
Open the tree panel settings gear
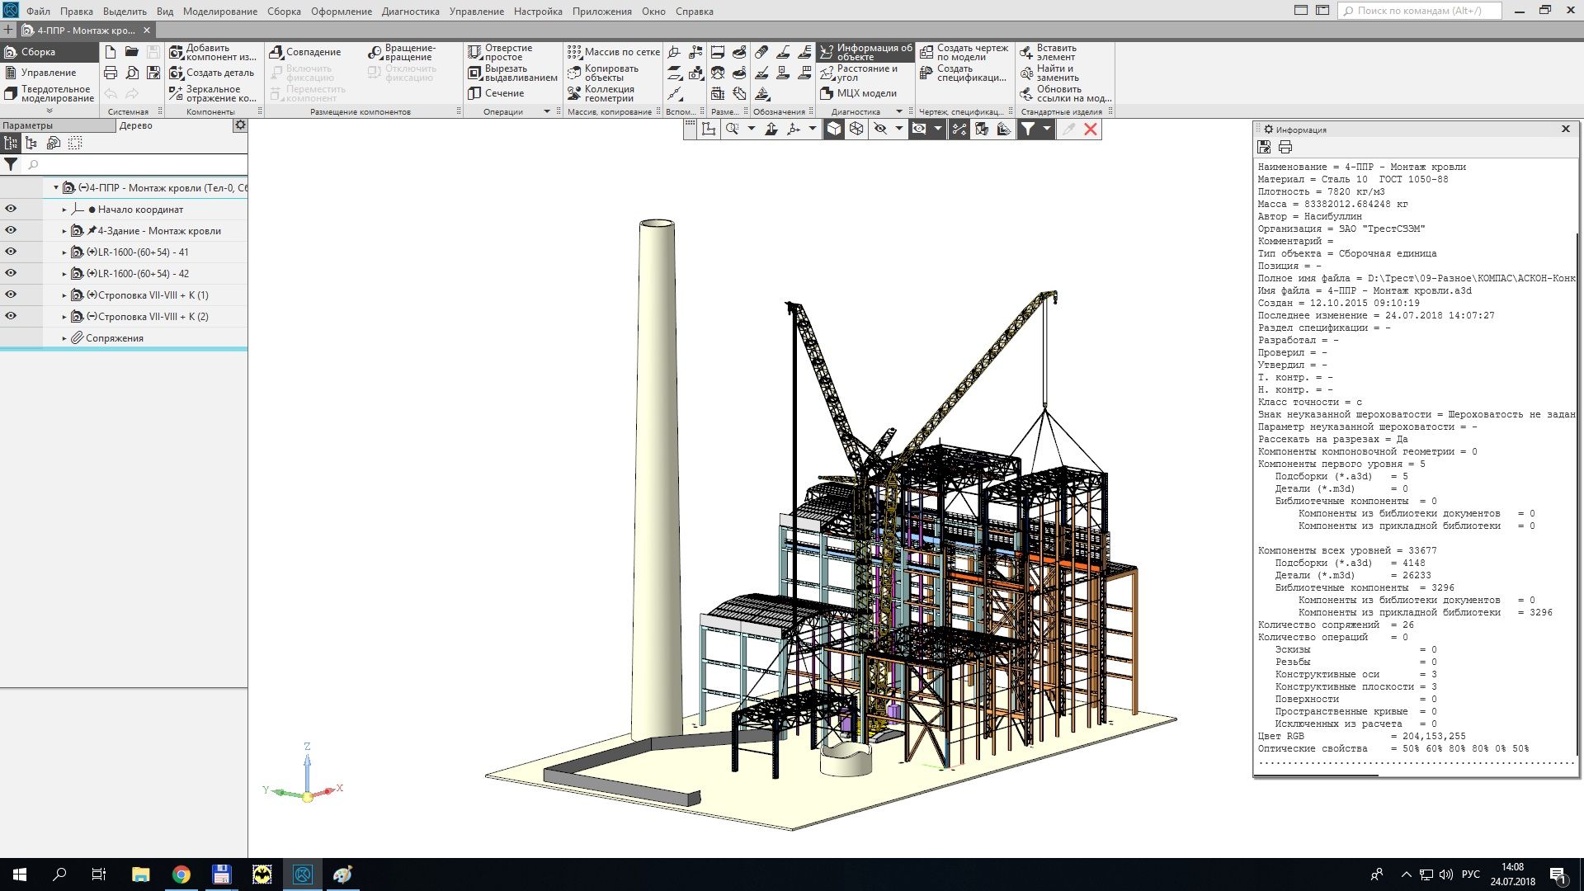pos(240,125)
